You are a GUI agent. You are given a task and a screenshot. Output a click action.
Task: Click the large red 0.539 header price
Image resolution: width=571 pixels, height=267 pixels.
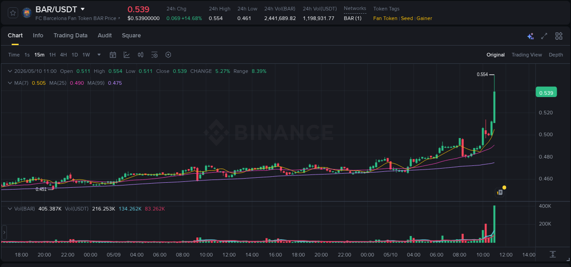[x=138, y=10]
